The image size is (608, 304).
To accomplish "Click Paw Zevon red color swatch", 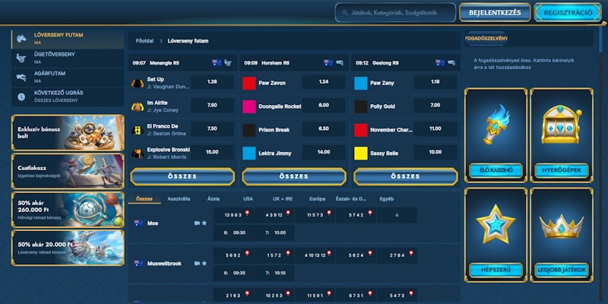I will pos(249,83).
